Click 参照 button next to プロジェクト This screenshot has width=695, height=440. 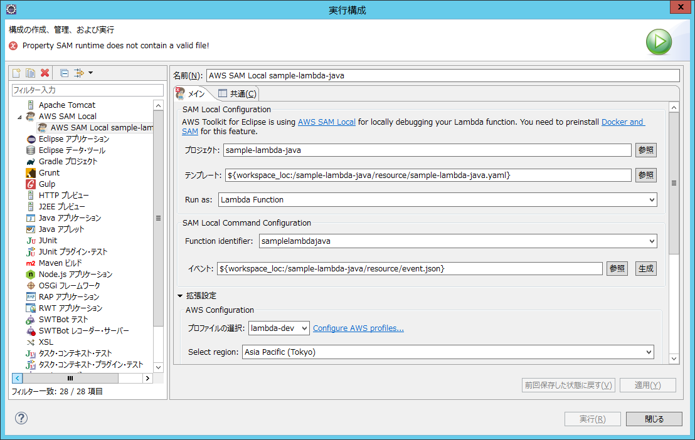pos(646,150)
